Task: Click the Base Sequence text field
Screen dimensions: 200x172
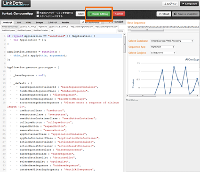Action: tap(163, 27)
